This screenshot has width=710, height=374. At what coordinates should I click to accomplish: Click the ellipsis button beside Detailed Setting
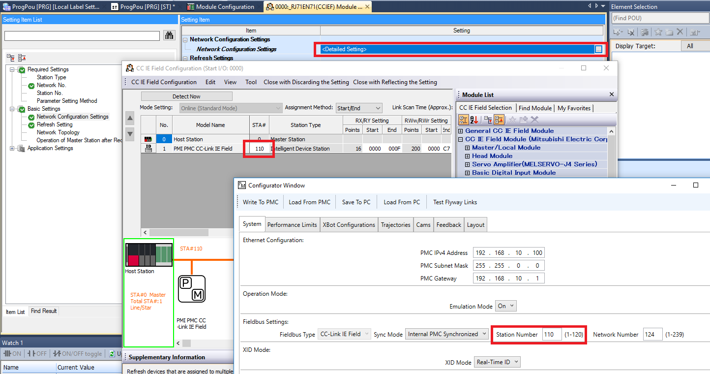click(x=598, y=49)
